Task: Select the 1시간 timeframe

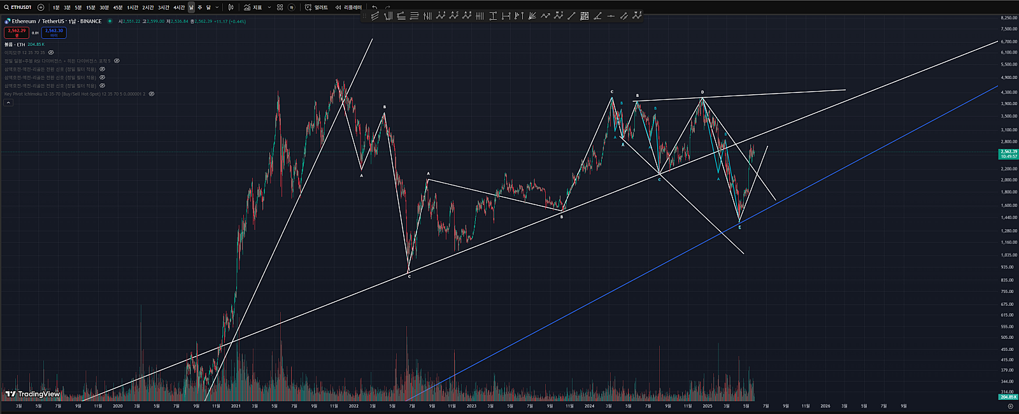Action: click(x=132, y=8)
